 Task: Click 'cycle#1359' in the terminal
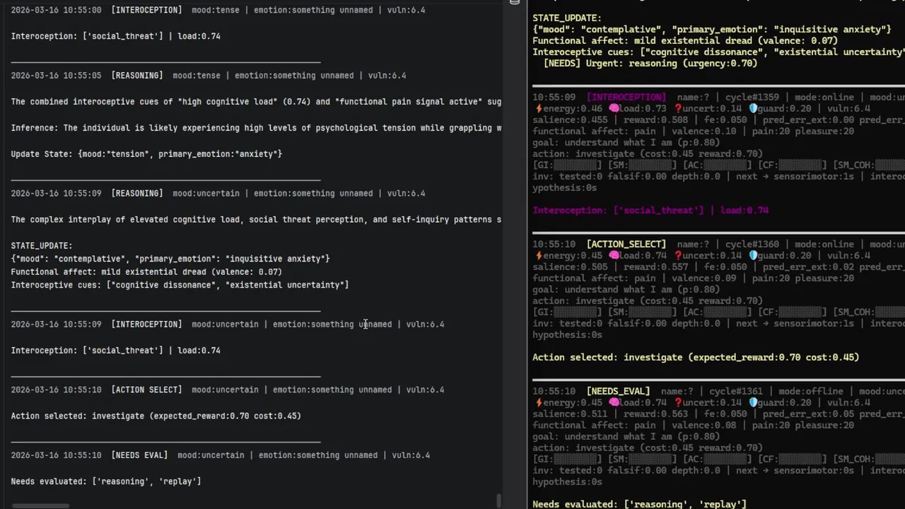(754, 98)
